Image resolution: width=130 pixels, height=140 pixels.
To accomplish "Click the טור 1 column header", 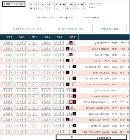I will 72,37.
